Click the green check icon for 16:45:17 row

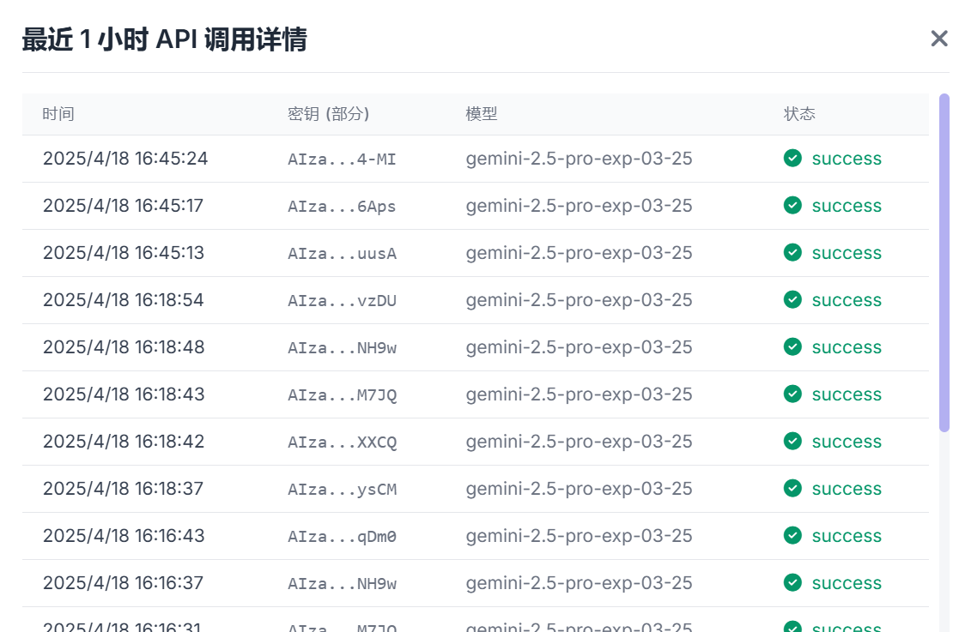(x=792, y=205)
